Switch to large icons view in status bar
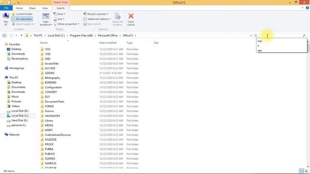Image resolution: width=310 pixels, height=174 pixels. point(307,171)
